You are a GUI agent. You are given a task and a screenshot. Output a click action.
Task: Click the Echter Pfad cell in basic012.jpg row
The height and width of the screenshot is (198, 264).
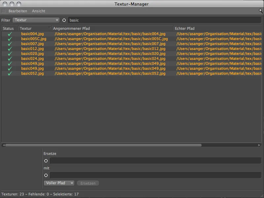tap(219, 49)
